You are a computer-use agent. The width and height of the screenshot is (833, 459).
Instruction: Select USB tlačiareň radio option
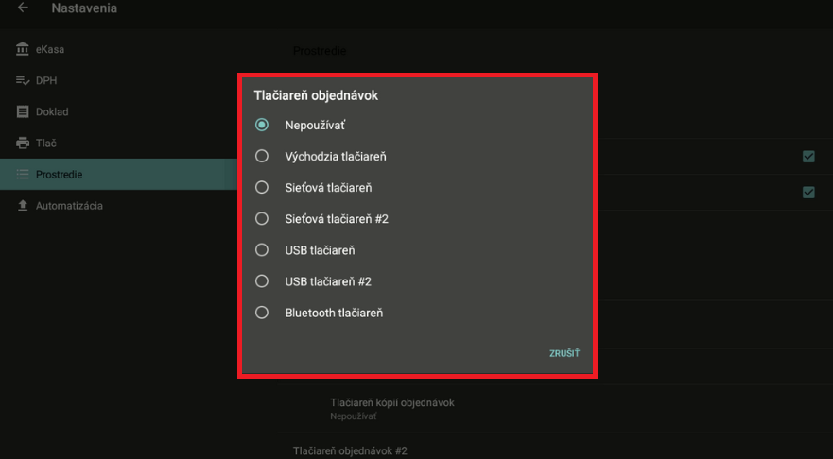tap(262, 250)
